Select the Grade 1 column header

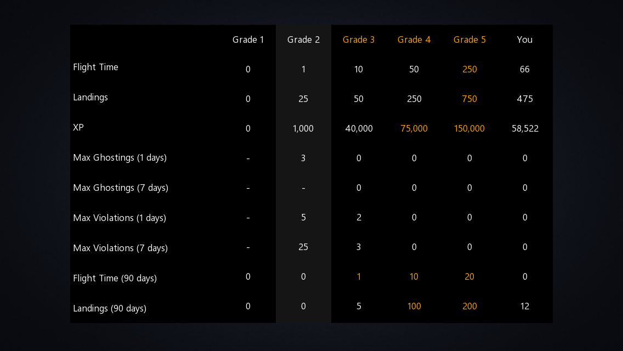[x=248, y=39]
